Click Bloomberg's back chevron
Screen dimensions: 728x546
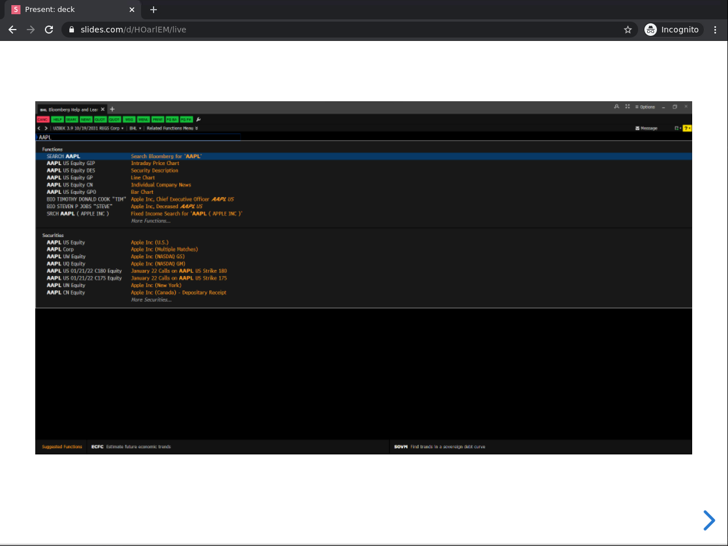[x=39, y=129]
